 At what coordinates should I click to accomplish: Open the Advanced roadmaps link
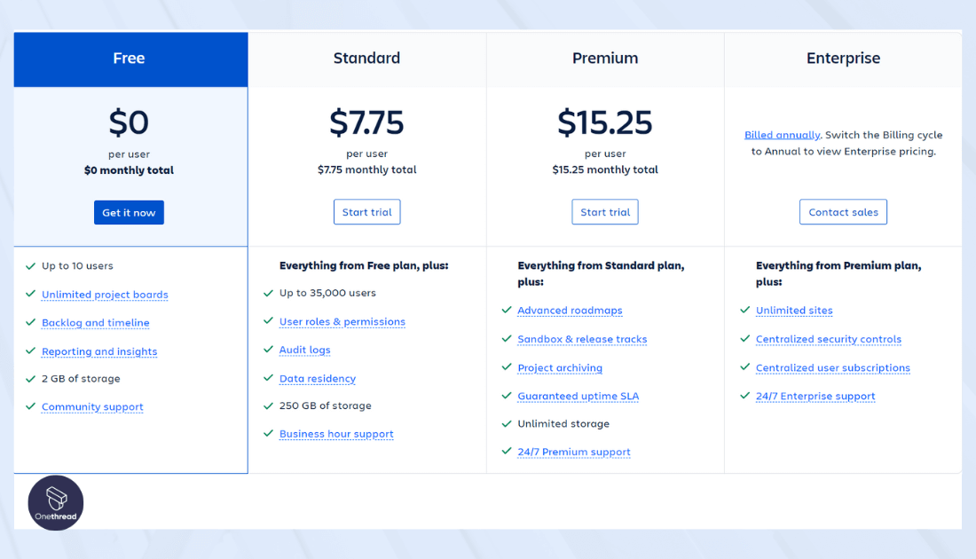(x=570, y=311)
